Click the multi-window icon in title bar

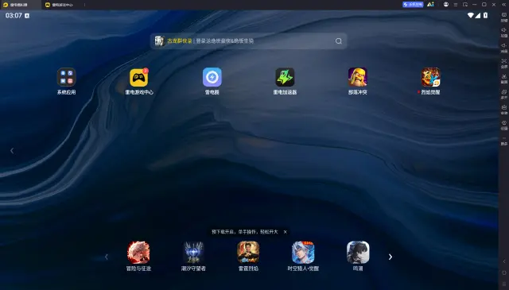pyautogui.click(x=465, y=5)
